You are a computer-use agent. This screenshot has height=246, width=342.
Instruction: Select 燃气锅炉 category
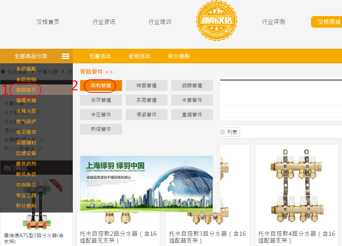[x=26, y=122]
